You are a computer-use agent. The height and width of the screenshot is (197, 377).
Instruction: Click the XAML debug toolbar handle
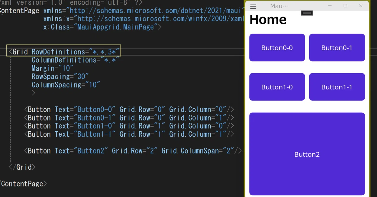tap(307, 13)
